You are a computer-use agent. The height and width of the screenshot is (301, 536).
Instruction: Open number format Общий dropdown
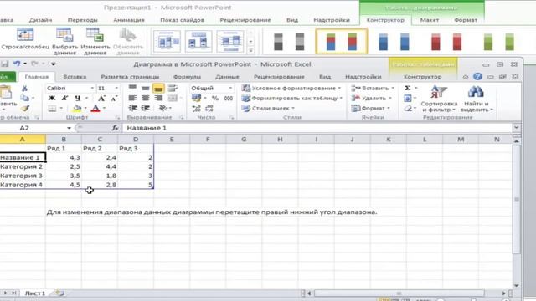(230, 88)
